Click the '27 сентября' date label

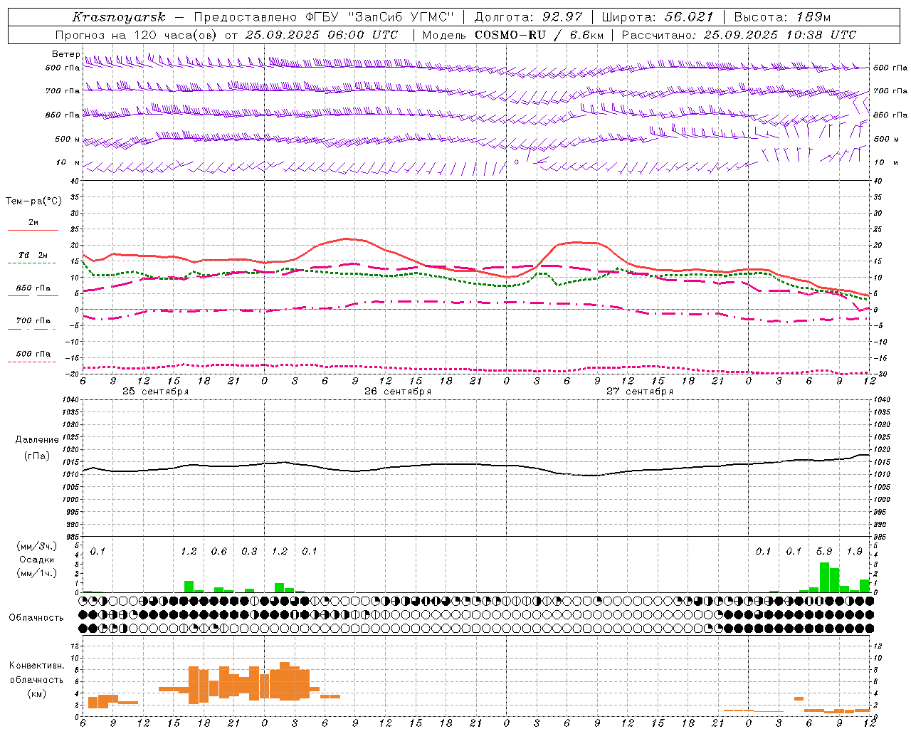click(x=639, y=391)
